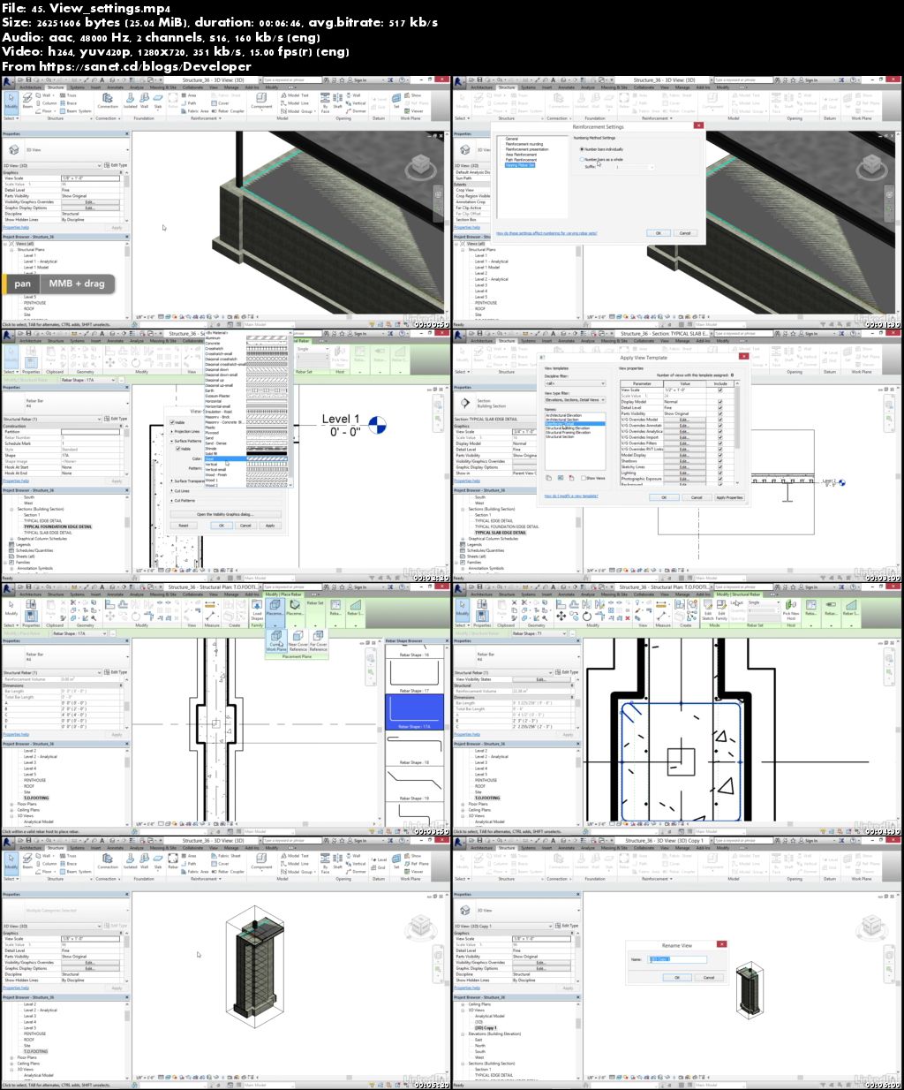Toggle Include checkbox for View Scale row
The image size is (904, 1090).
coord(720,390)
